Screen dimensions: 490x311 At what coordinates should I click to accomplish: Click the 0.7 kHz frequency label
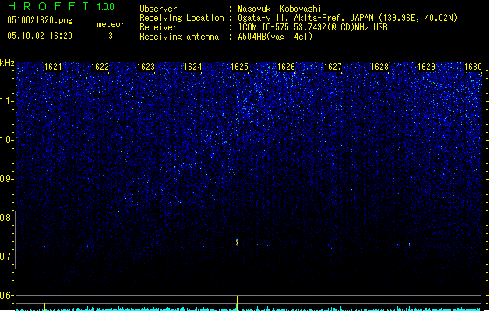[6, 257]
